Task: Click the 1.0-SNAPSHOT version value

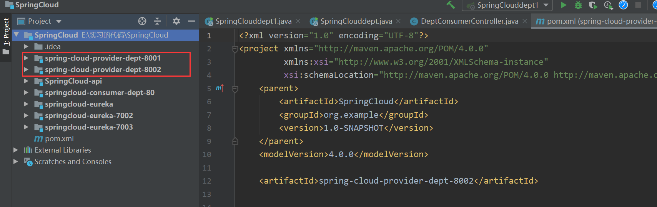Action: pos(354,128)
